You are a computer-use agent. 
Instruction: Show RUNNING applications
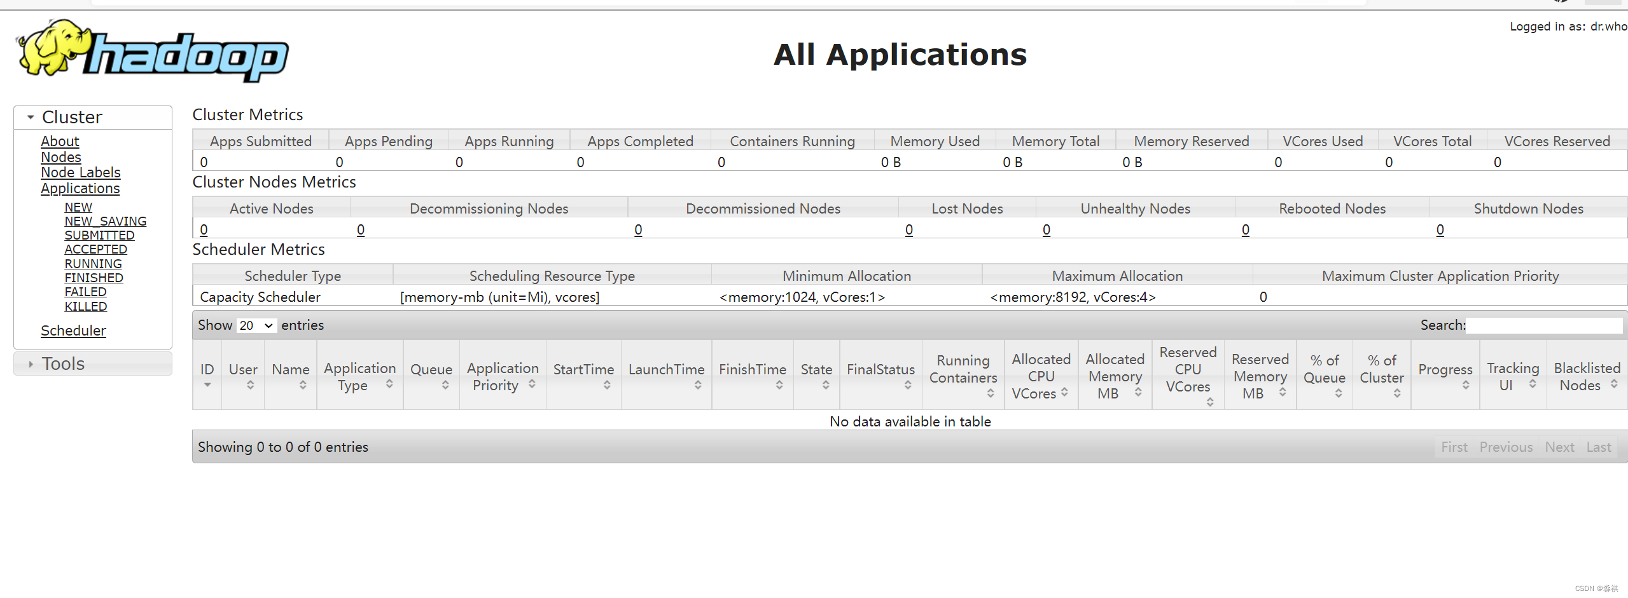click(x=94, y=264)
